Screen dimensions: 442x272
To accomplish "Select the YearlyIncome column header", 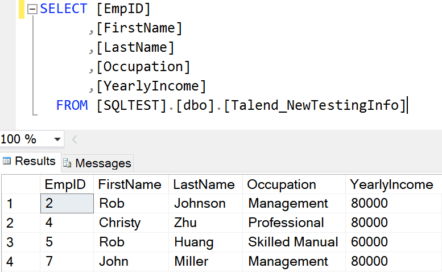I will pyautogui.click(x=391, y=184).
